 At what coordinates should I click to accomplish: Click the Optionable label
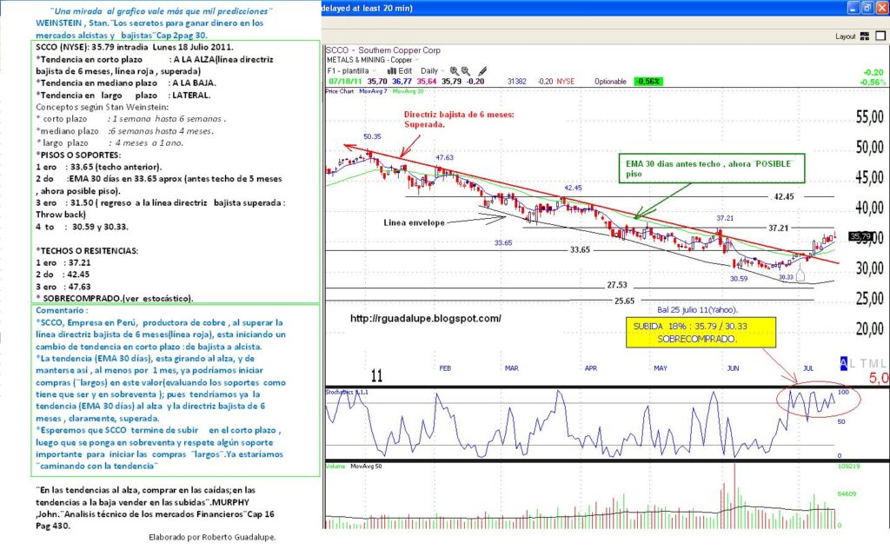tap(610, 81)
